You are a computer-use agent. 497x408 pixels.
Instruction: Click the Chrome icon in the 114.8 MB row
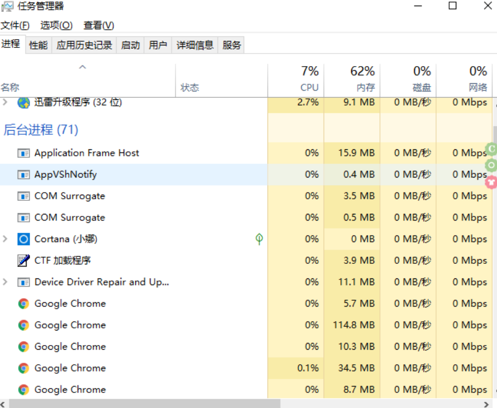click(23, 325)
